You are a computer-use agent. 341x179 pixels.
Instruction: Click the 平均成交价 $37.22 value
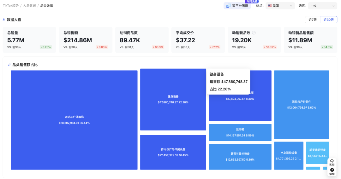point(186,40)
